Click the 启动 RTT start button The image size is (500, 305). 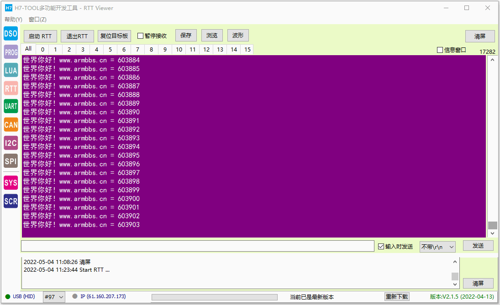40,36
